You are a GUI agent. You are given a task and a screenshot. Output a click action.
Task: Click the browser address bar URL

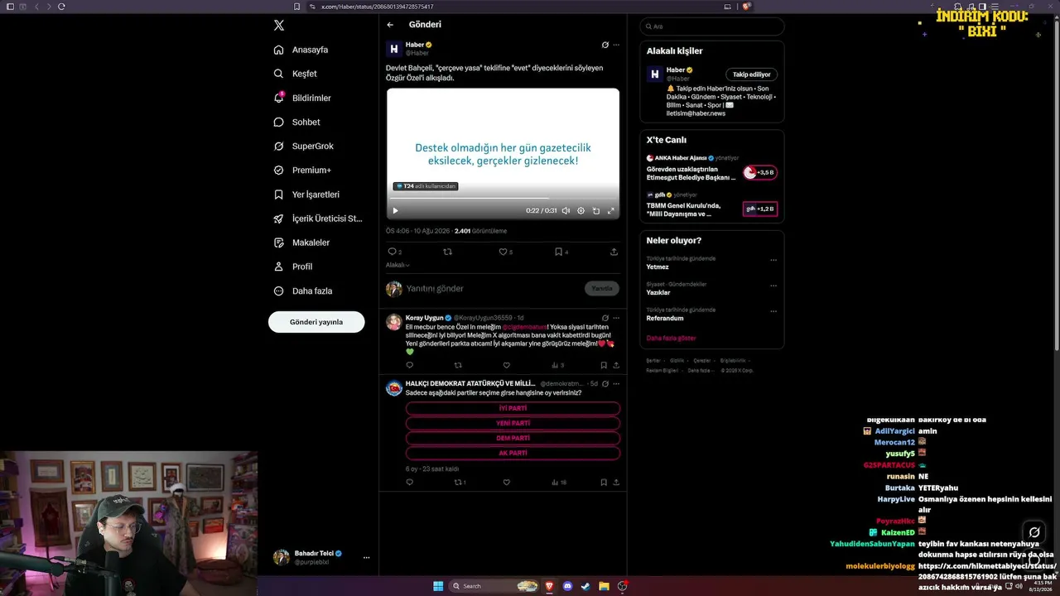(x=377, y=7)
